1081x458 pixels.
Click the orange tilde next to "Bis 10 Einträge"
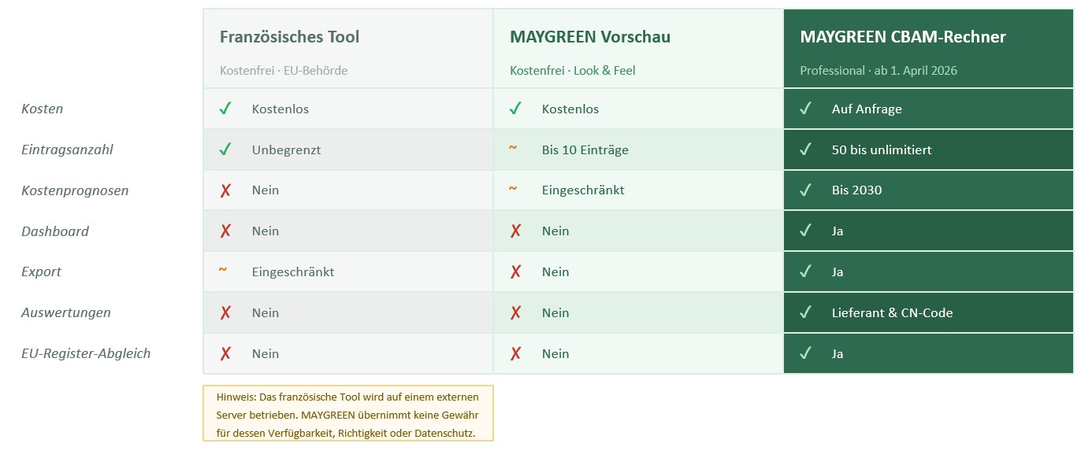pyautogui.click(x=513, y=148)
